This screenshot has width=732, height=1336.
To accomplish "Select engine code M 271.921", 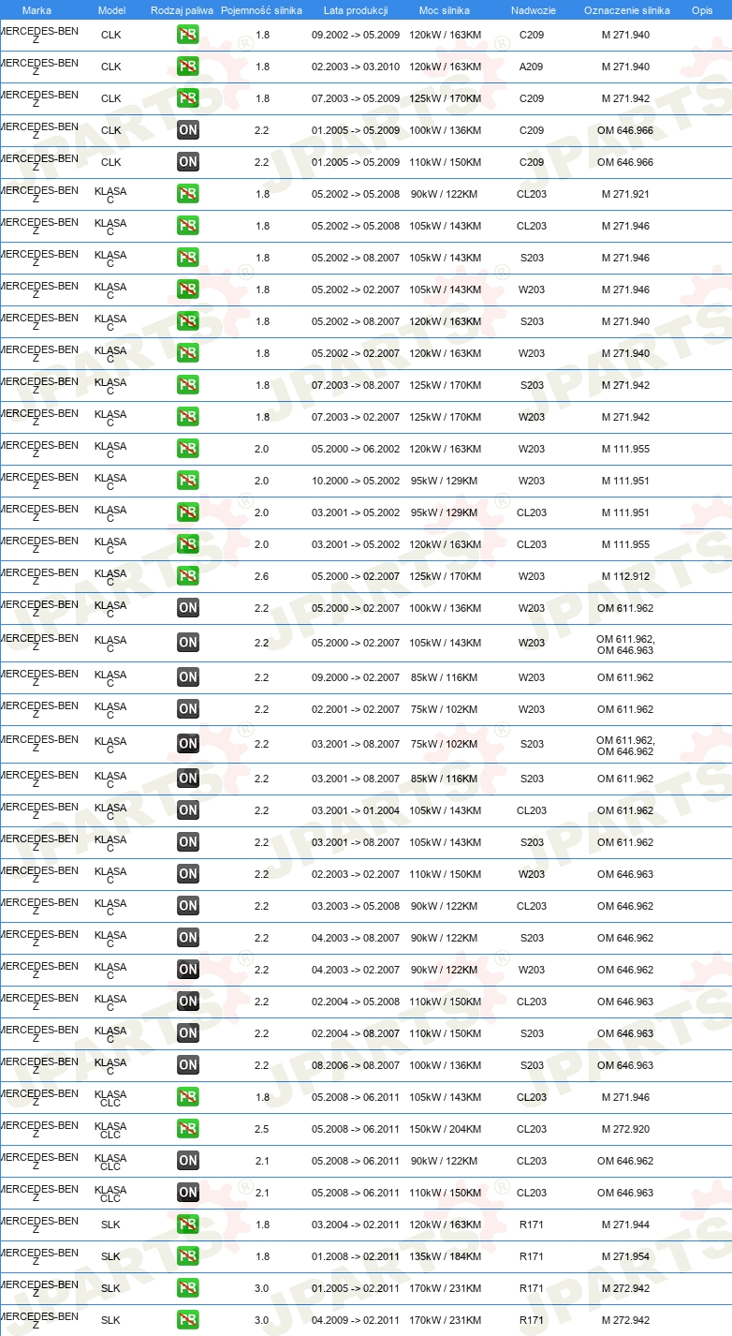I will (625, 194).
